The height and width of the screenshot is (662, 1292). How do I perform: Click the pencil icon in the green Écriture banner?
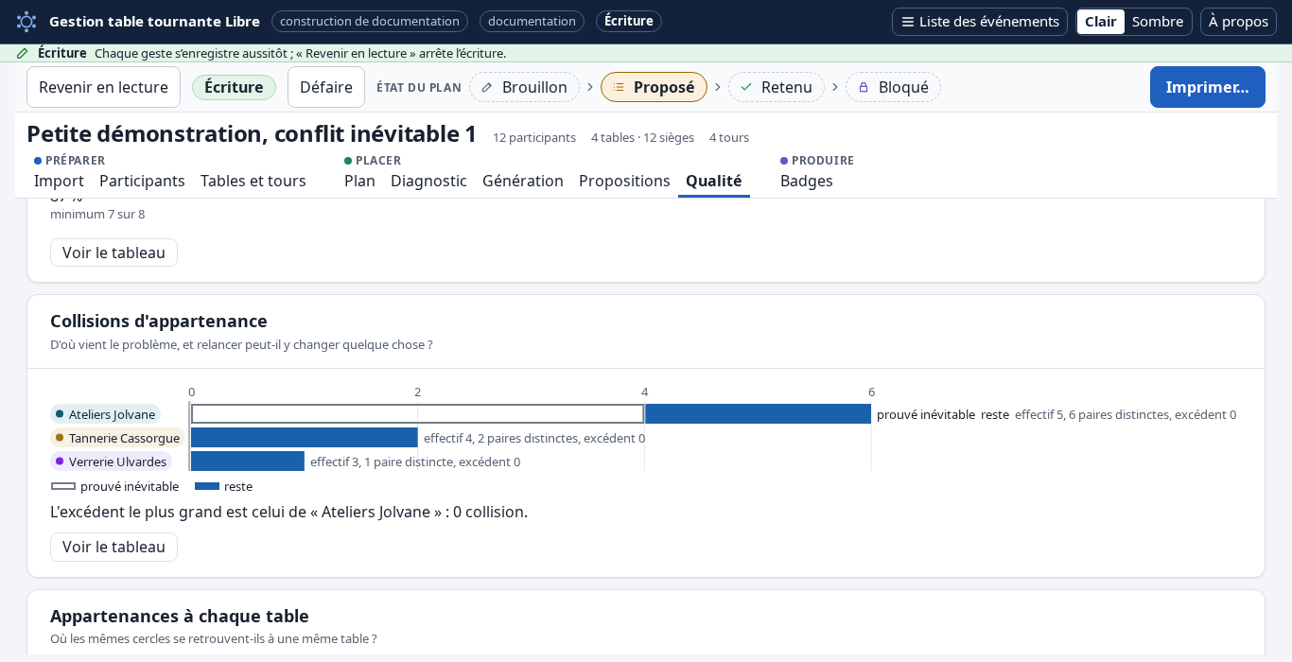click(x=23, y=53)
